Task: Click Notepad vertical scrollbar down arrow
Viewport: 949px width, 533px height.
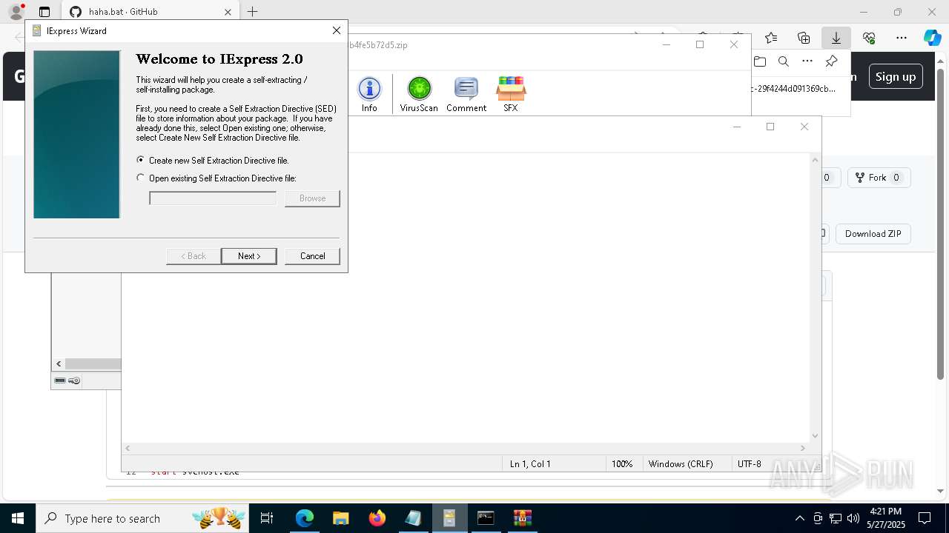Action: [815, 436]
